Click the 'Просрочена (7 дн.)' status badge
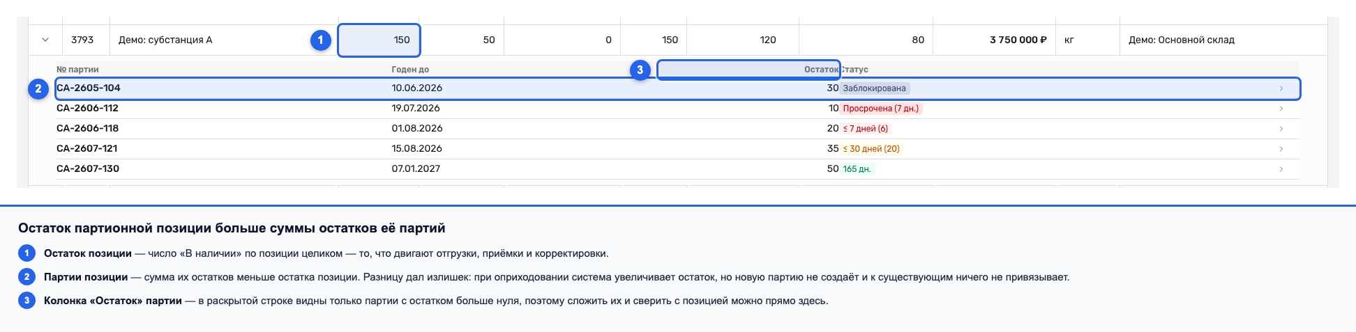 pos(881,109)
